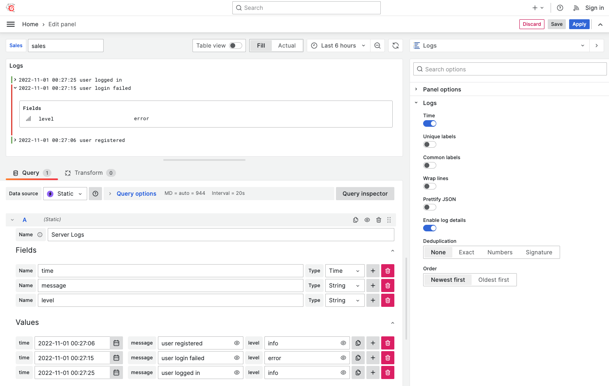Turn on the Table view toggle
The height and width of the screenshot is (386, 609).
(x=236, y=46)
